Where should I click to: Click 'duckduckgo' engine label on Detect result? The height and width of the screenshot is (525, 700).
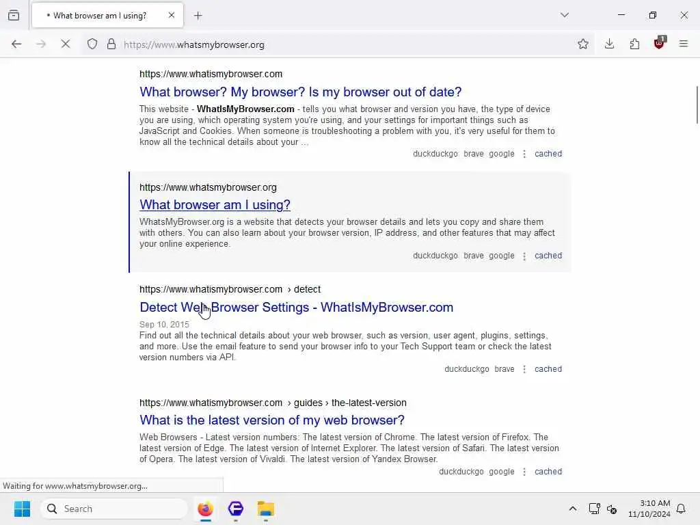pyautogui.click(x=466, y=369)
